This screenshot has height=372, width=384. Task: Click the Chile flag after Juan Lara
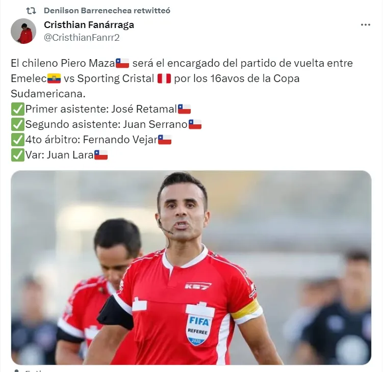coord(101,155)
